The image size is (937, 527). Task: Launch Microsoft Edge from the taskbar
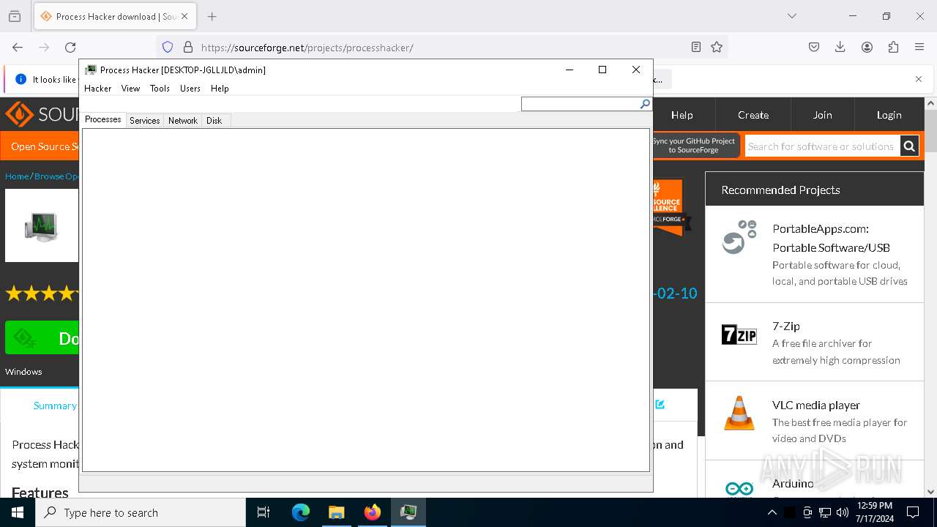(301, 512)
